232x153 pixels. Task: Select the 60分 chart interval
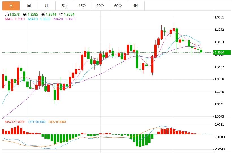(118, 6)
